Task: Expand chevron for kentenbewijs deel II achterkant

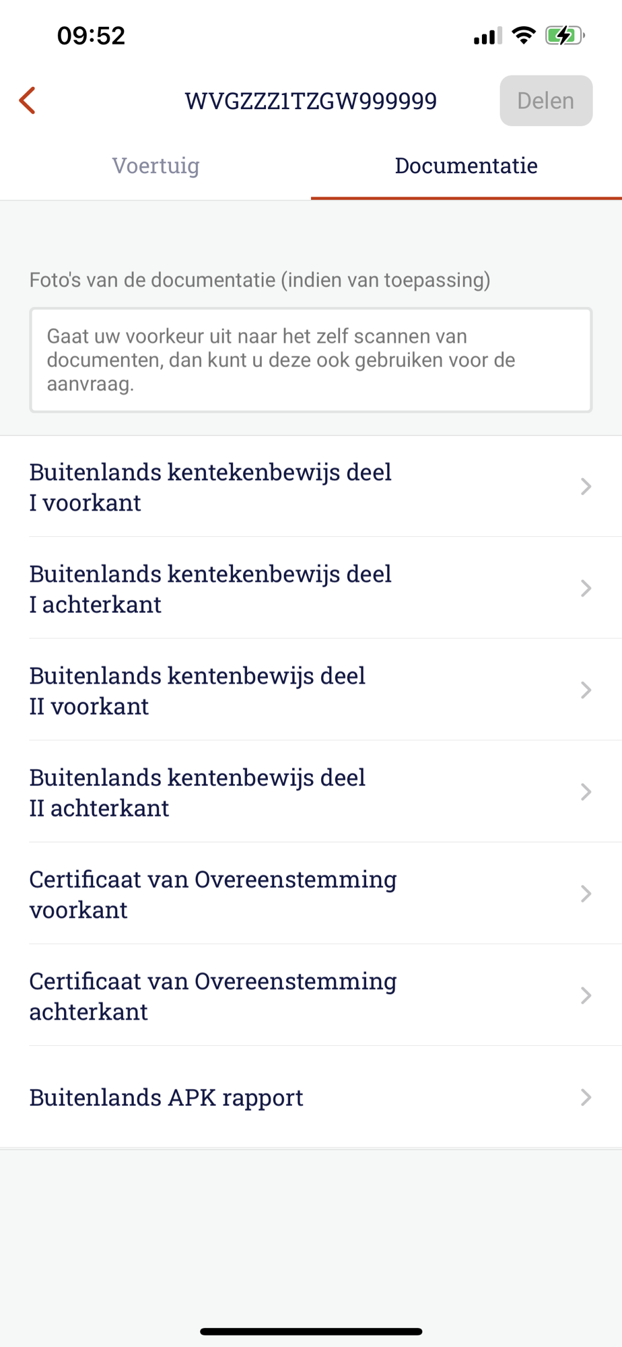Action: (x=586, y=792)
